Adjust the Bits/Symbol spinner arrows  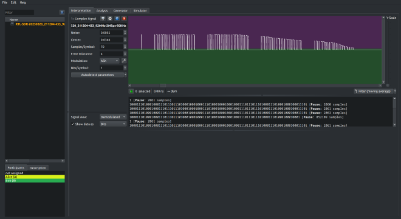(x=125, y=68)
